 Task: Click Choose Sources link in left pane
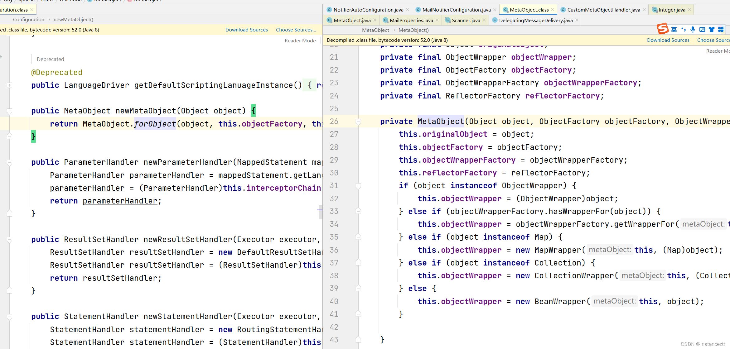[x=296, y=30]
